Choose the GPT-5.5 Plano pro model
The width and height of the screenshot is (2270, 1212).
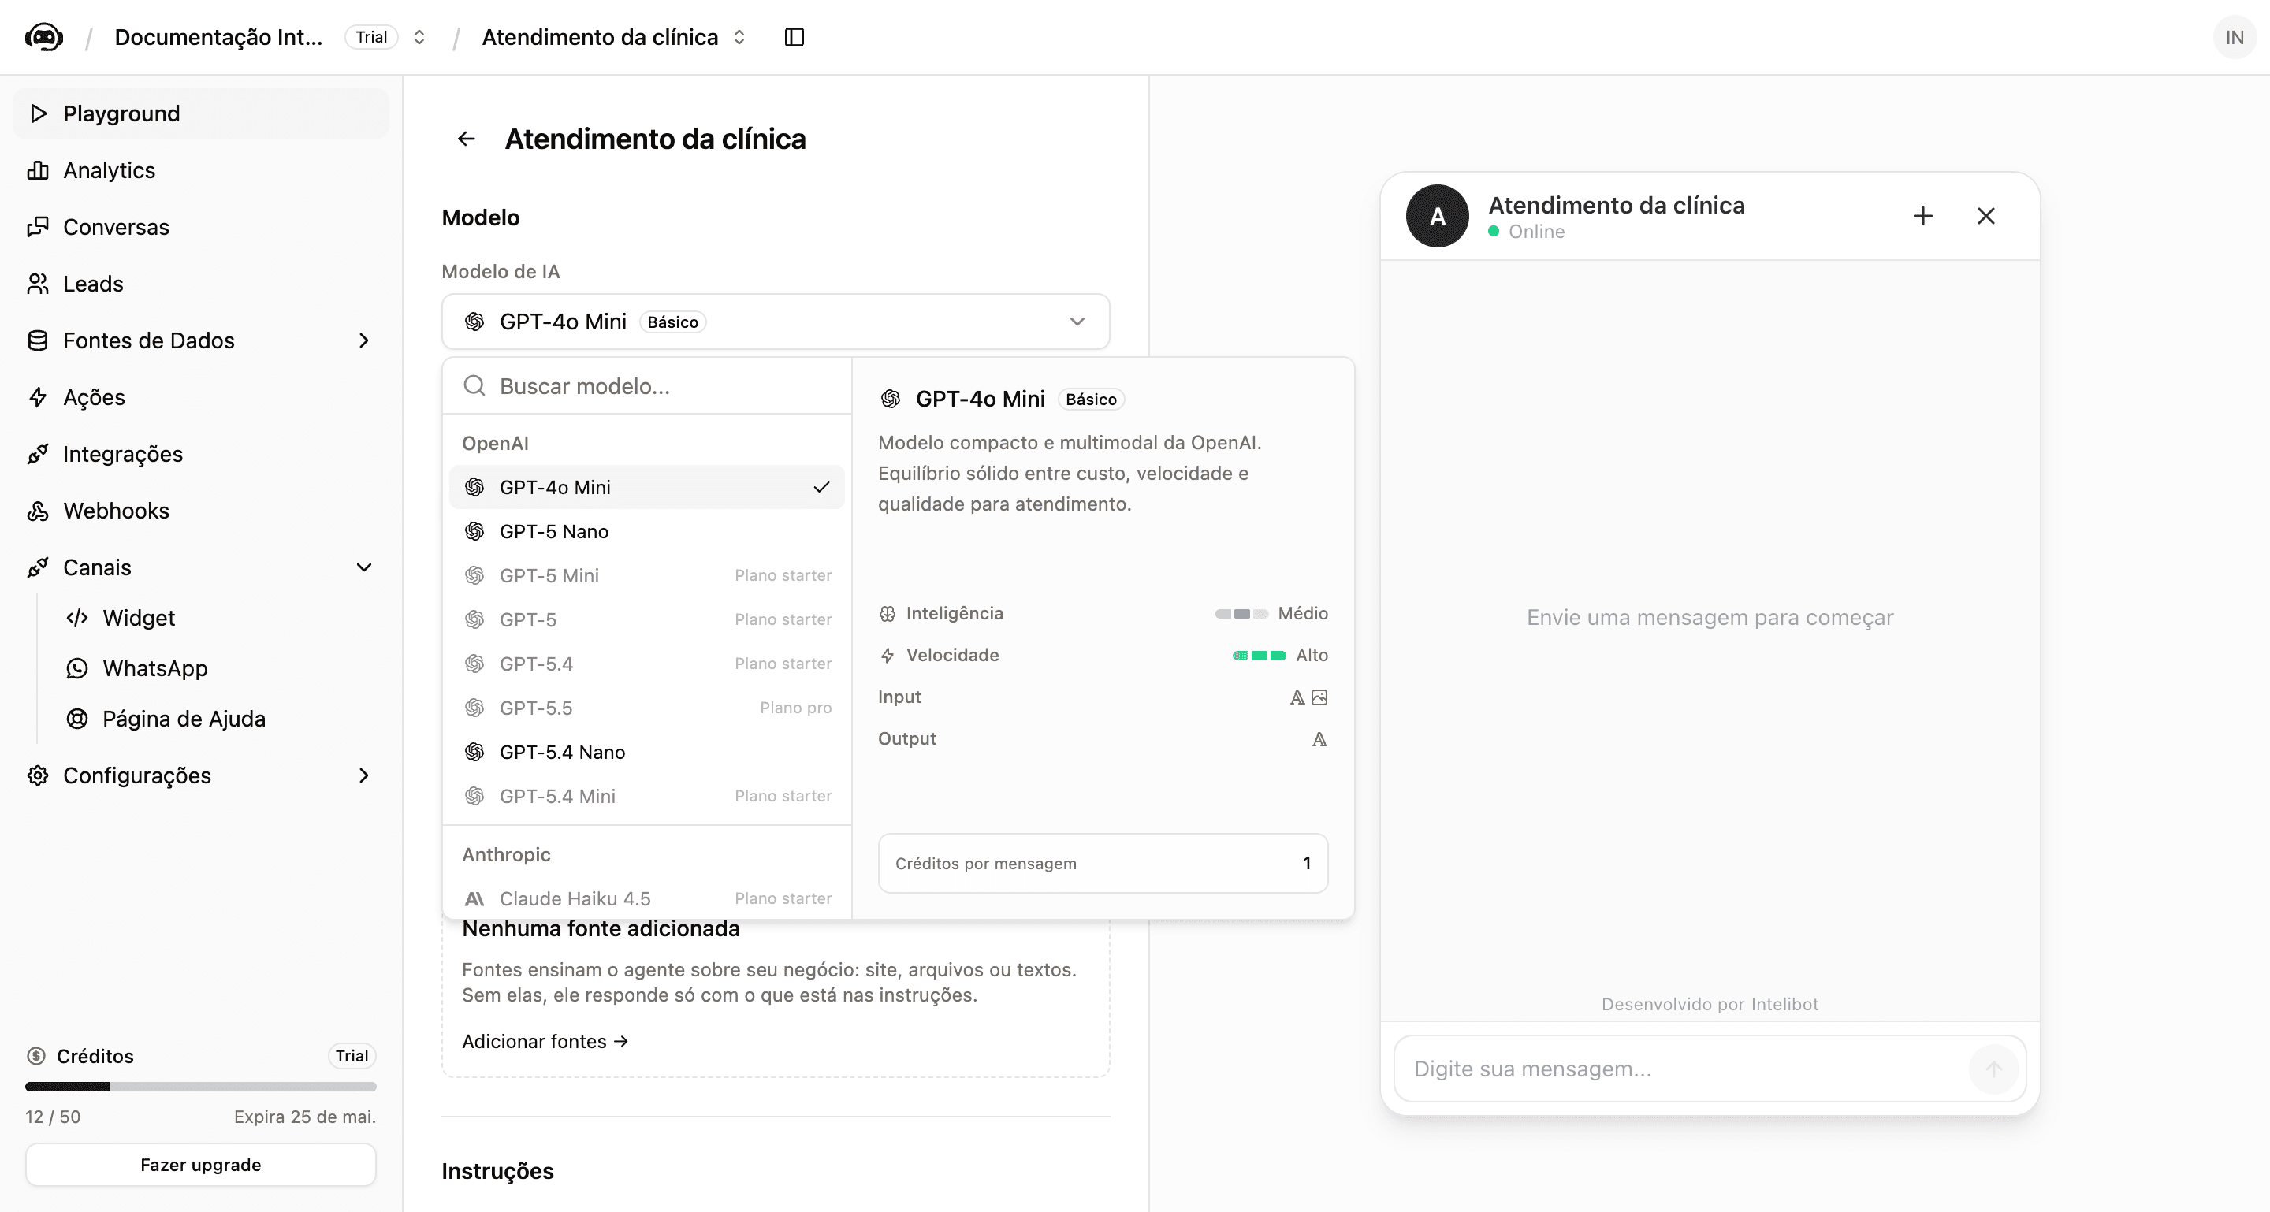[647, 708]
